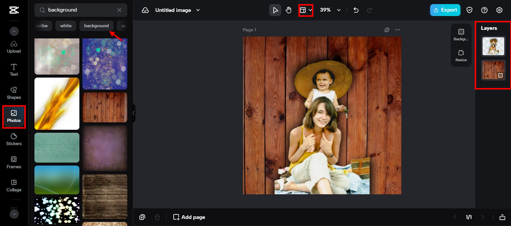Choose the teal fabric texture thumbnail
The width and height of the screenshot is (511, 226).
tap(57, 148)
